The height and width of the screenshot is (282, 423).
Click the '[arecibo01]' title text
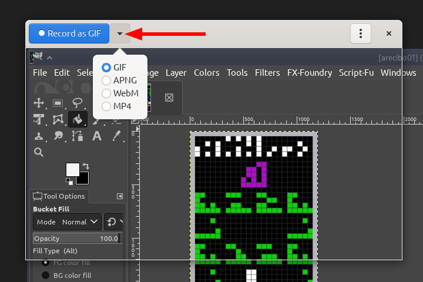(398, 58)
